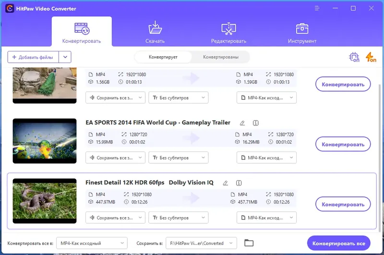This screenshot has width=384, height=255.
Task: Click the 00:12:26 source duration
Action: click(x=140, y=202)
